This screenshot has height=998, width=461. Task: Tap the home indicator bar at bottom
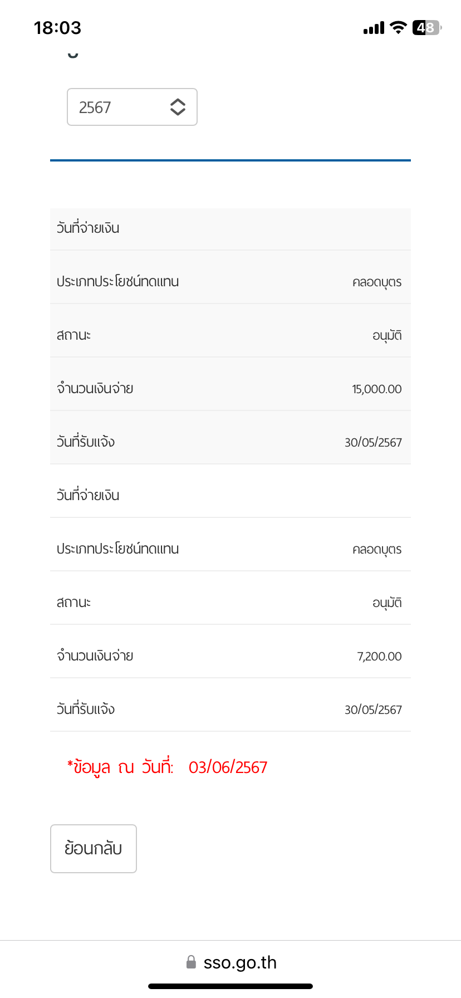[x=230, y=986]
